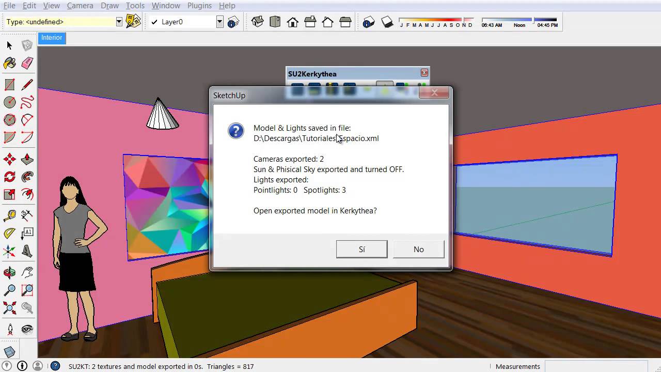The width and height of the screenshot is (661, 372).
Task: Activate the Look Around eye tool
Action: tap(27, 329)
